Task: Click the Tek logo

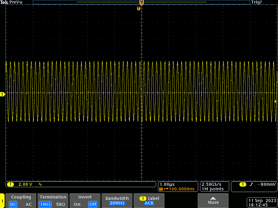Action: [4, 2]
